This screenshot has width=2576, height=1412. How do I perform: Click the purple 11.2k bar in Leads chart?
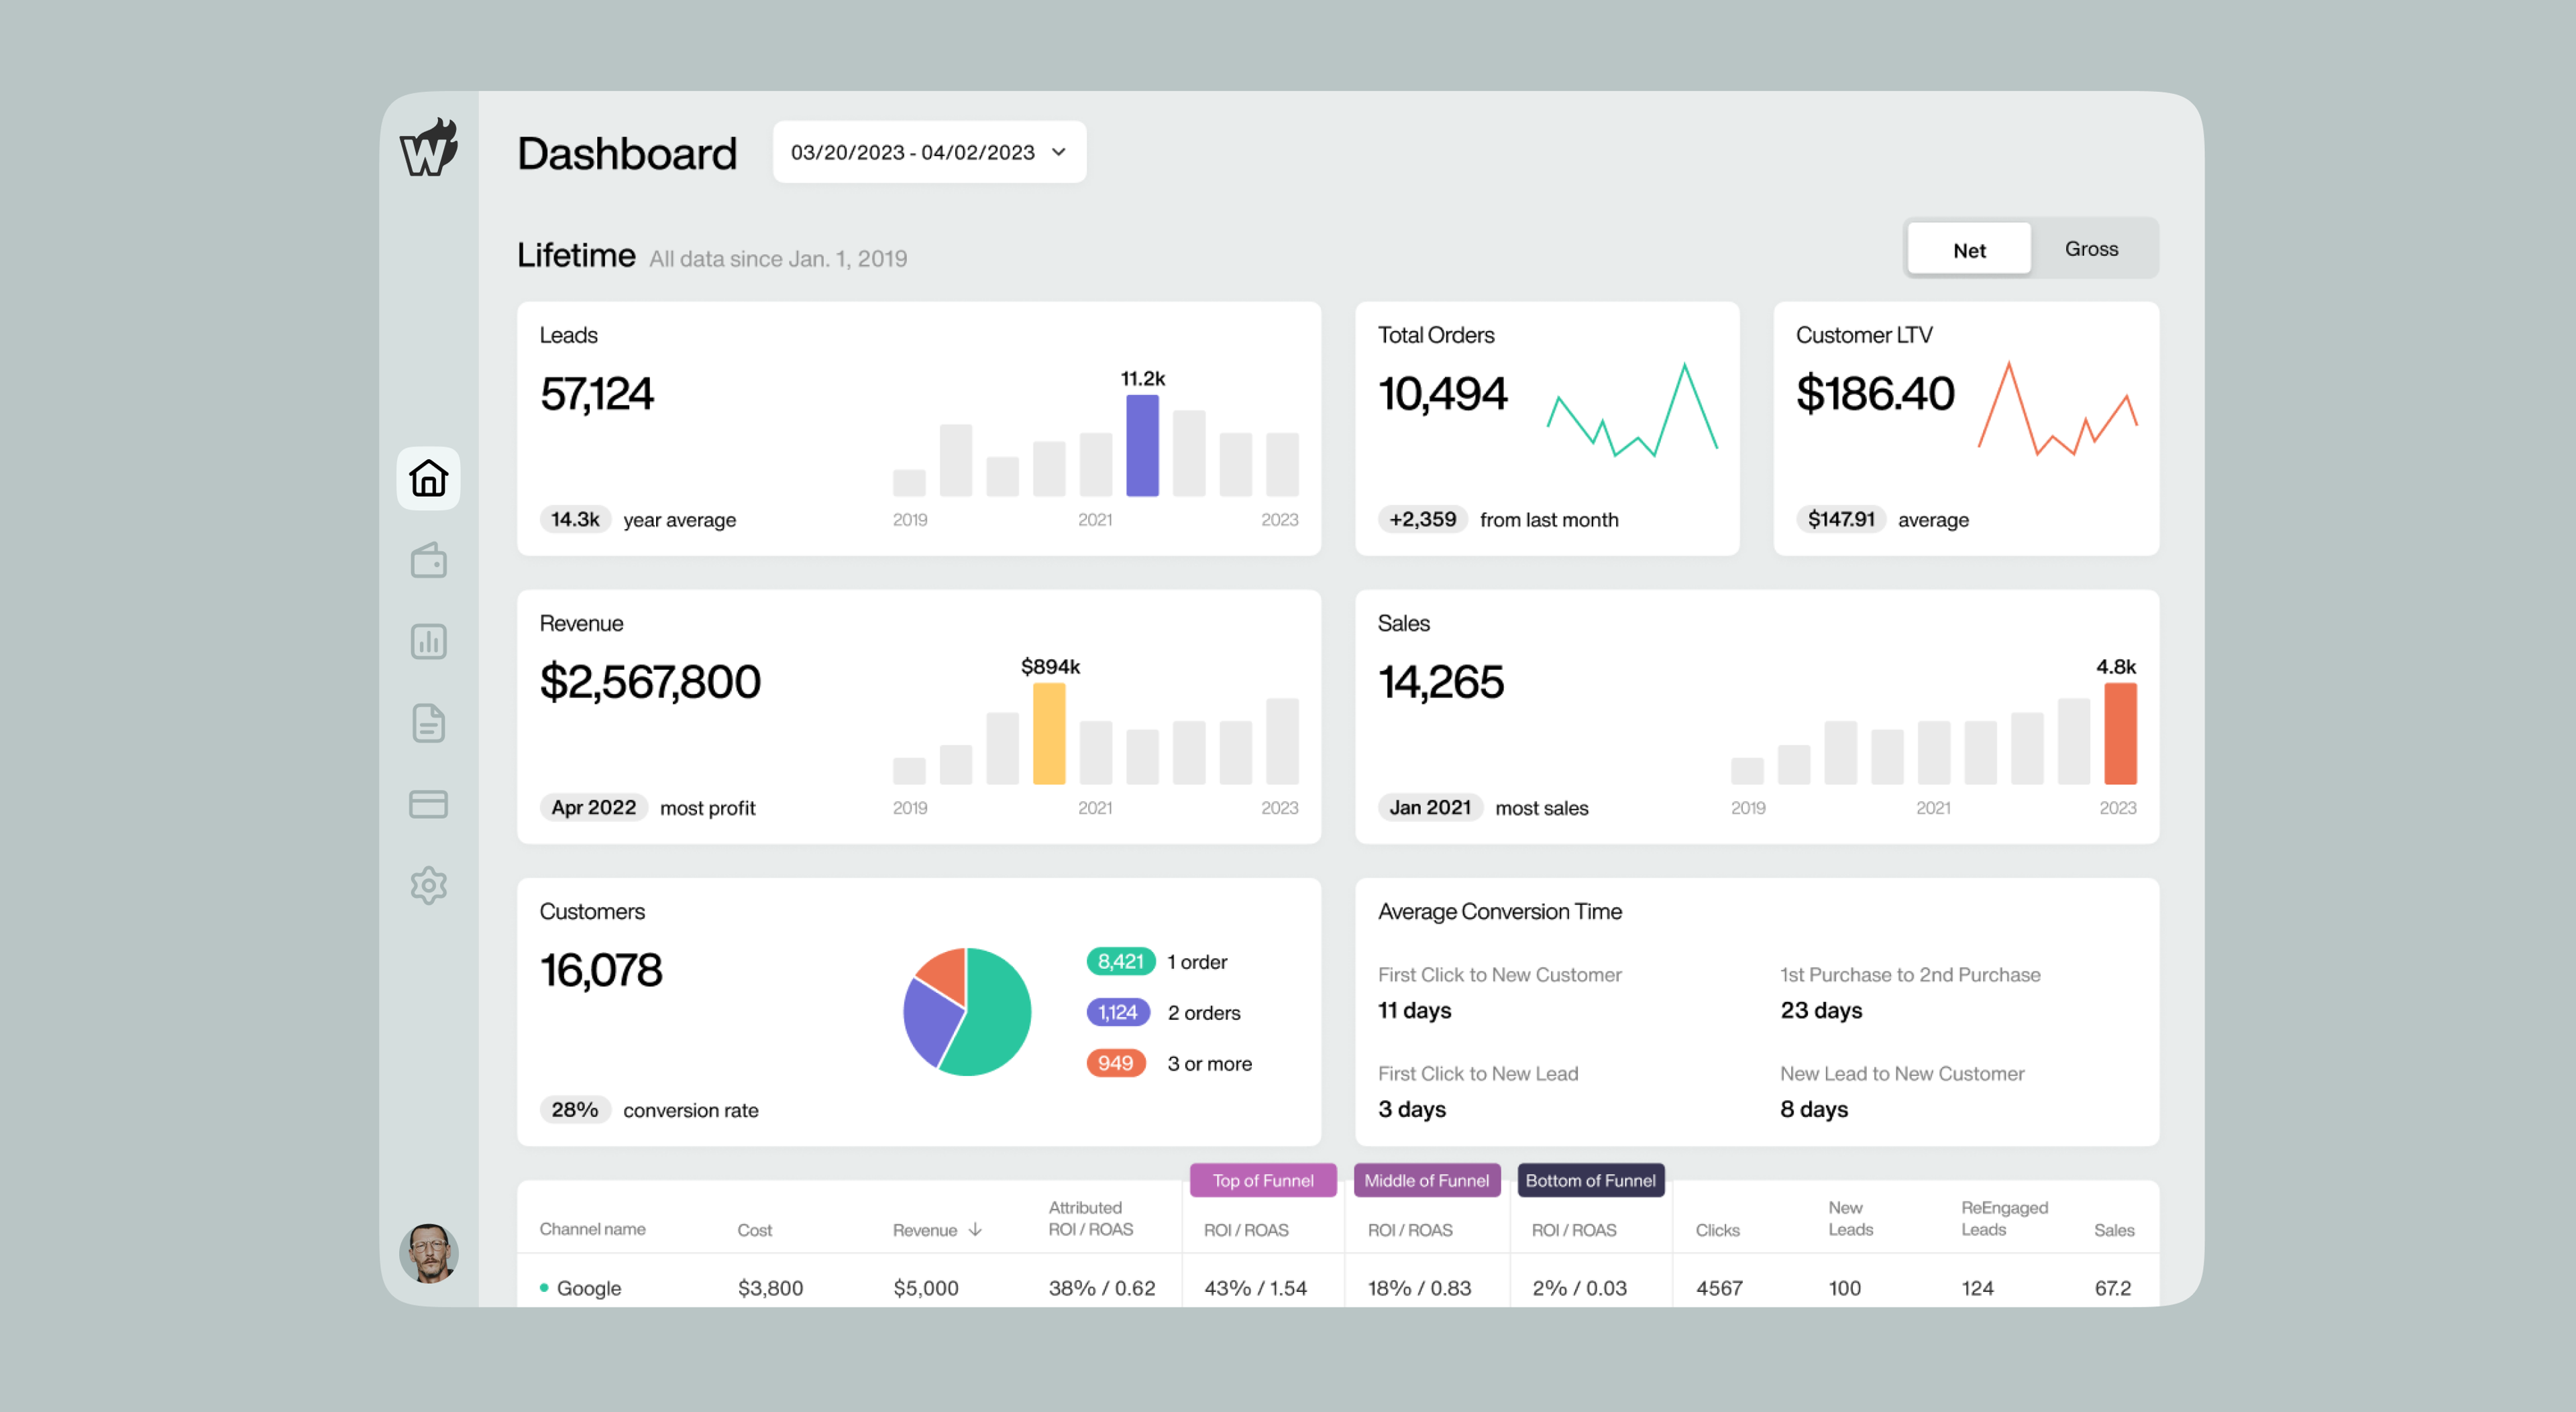(x=1142, y=445)
